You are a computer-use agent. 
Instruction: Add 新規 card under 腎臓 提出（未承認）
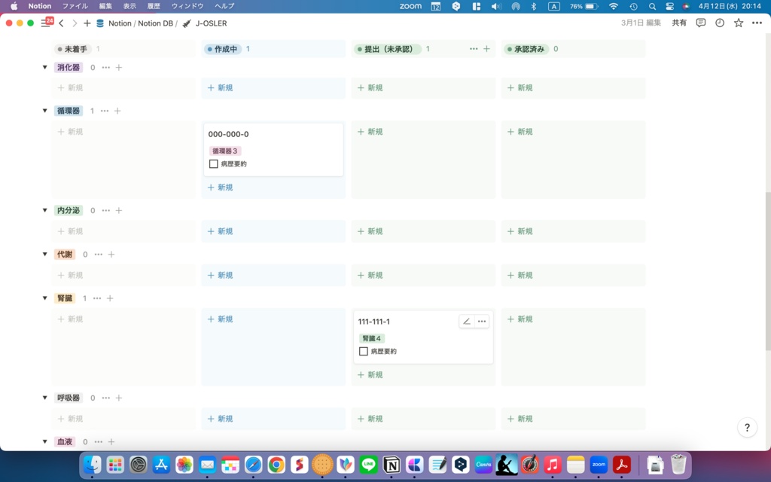370,375
